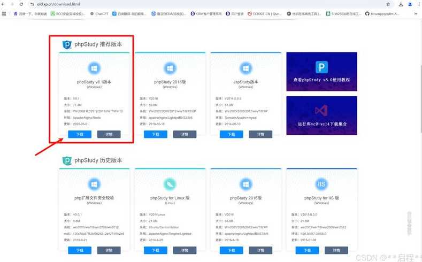Image resolution: width=422 pixels, height=262 pixels.
Task: Open the 嘉立创EDA bookmark
Action: (x=168, y=14)
